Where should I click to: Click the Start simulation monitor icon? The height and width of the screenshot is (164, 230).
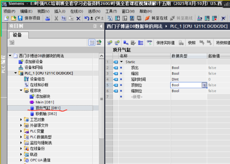132,18
